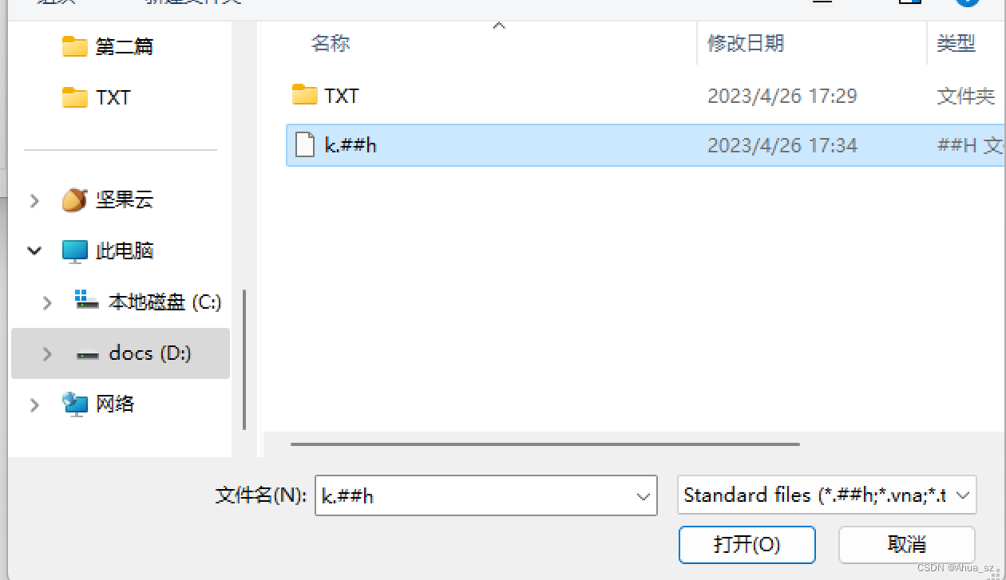Collapse the 此电脑 tree node
The width and height of the screenshot is (1006, 580).
point(34,251)
